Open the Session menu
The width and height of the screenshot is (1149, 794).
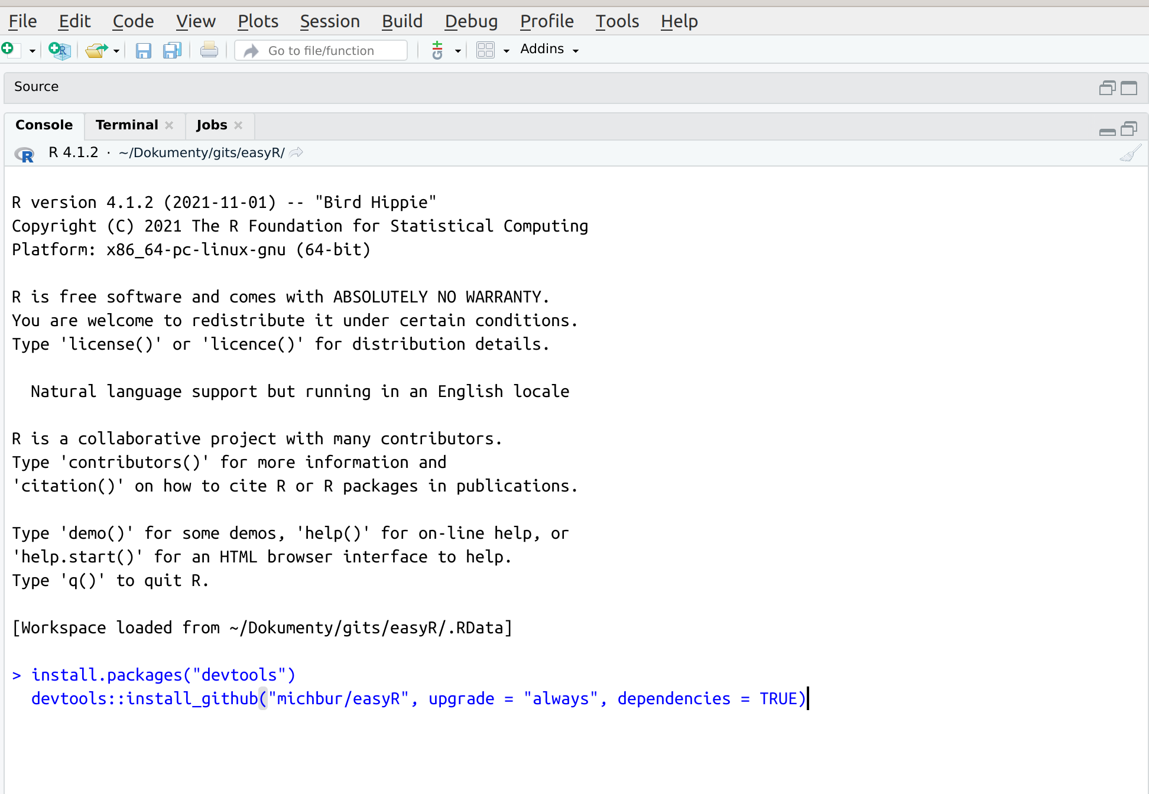click(x=329, y=21)
